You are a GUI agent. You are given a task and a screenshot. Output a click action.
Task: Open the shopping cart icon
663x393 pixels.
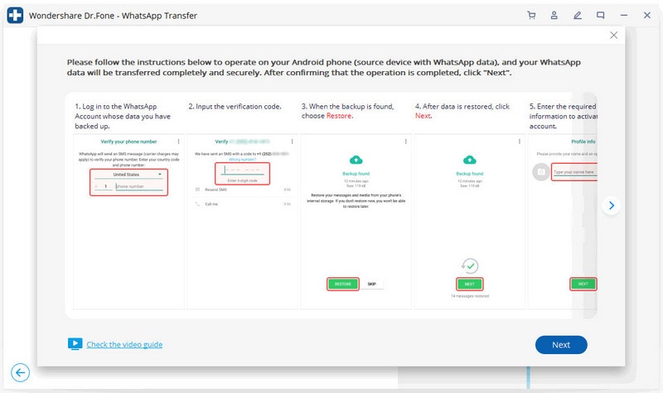point(531,15)
